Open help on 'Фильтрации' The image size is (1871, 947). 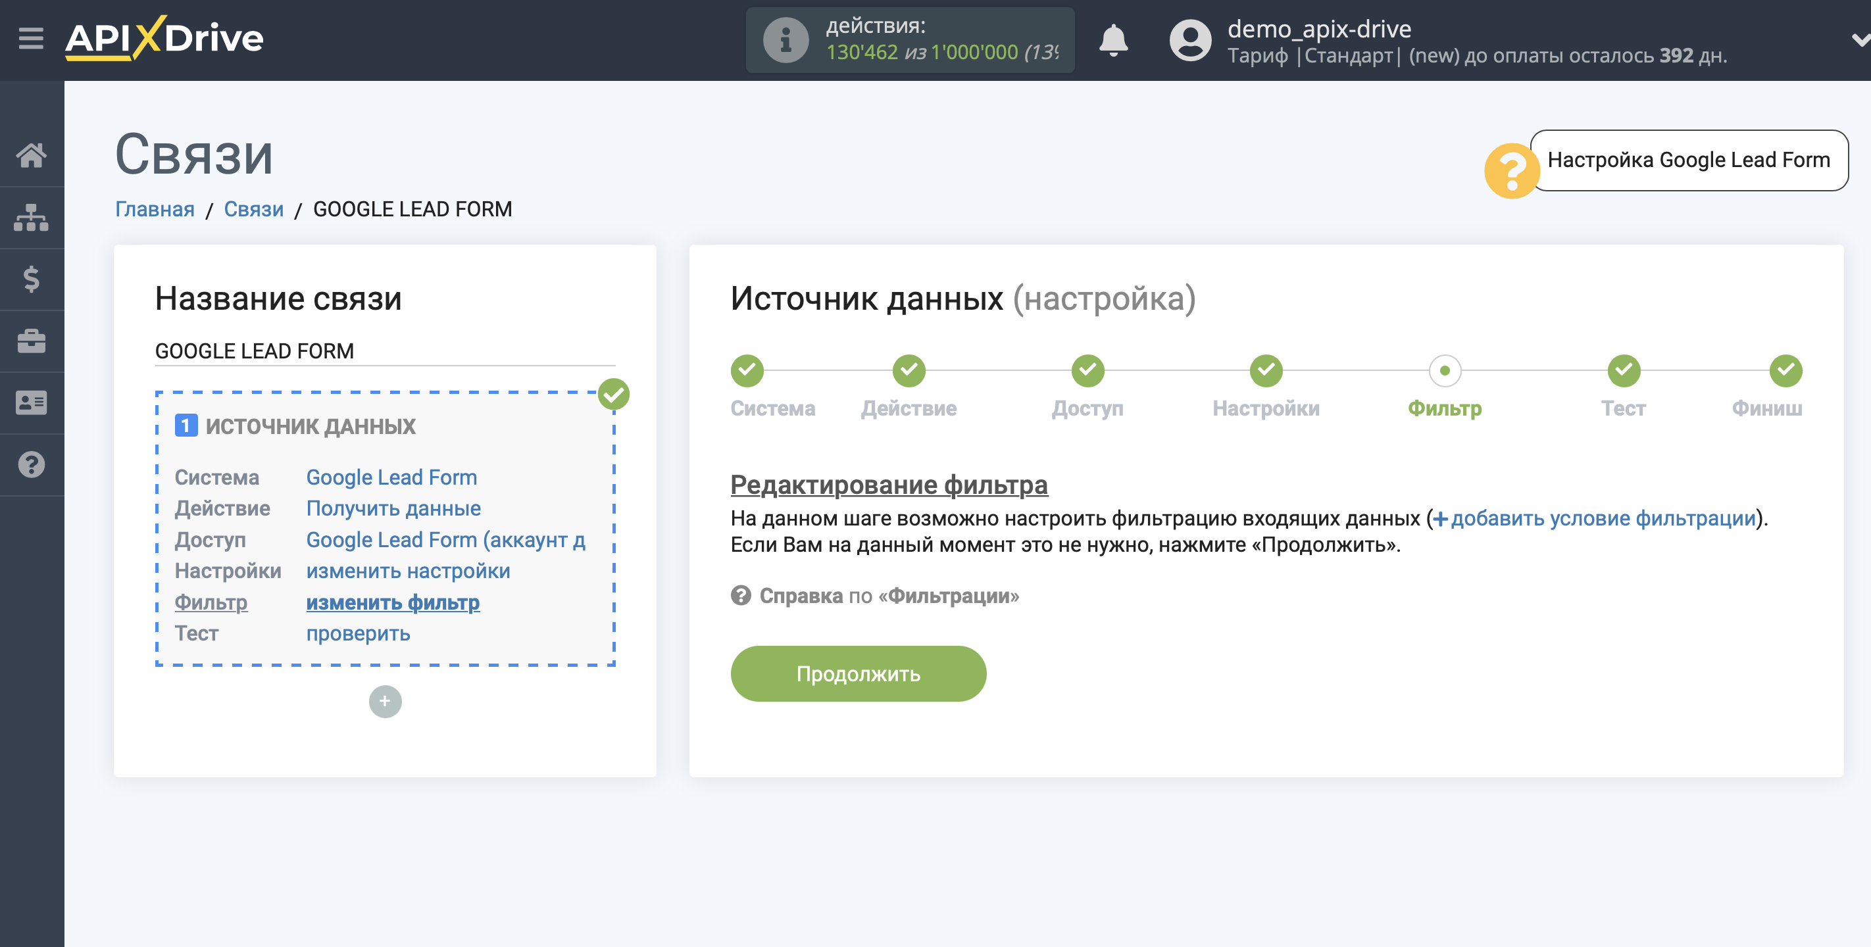(x=889, y=596)
